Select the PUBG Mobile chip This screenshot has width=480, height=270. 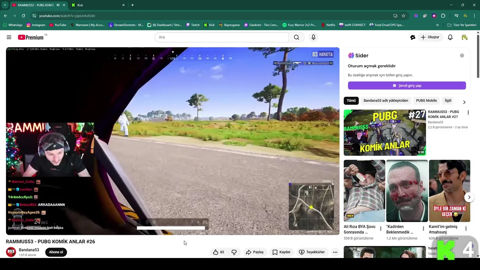coord(426,100)
